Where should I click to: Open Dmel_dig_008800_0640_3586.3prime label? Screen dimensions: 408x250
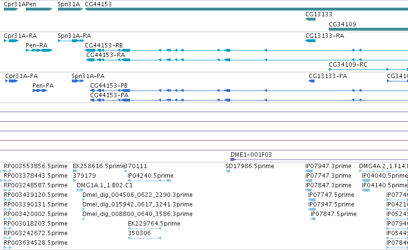(x=138, y=214)
